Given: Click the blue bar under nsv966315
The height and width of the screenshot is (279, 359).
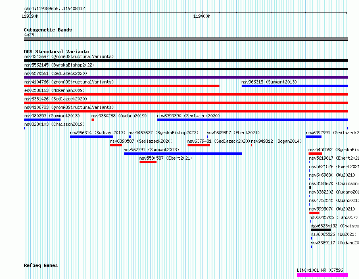Looking at the screenshot, I should (295, 86).
